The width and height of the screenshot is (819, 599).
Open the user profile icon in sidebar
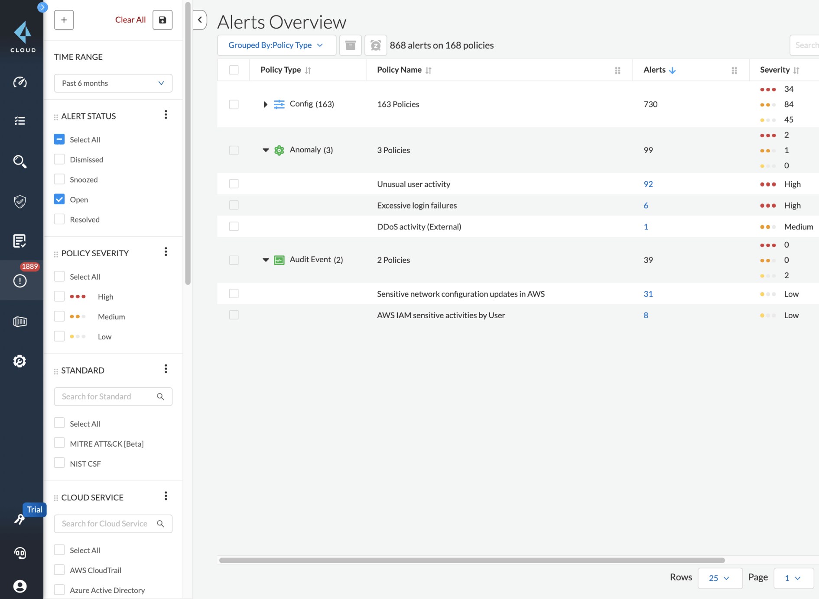20,586
